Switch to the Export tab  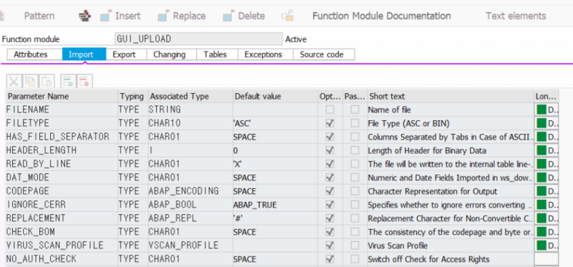point(124,54)
